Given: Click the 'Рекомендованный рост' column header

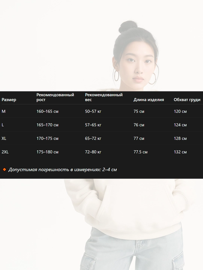Looking at the screenshot, I should point(55,97).
